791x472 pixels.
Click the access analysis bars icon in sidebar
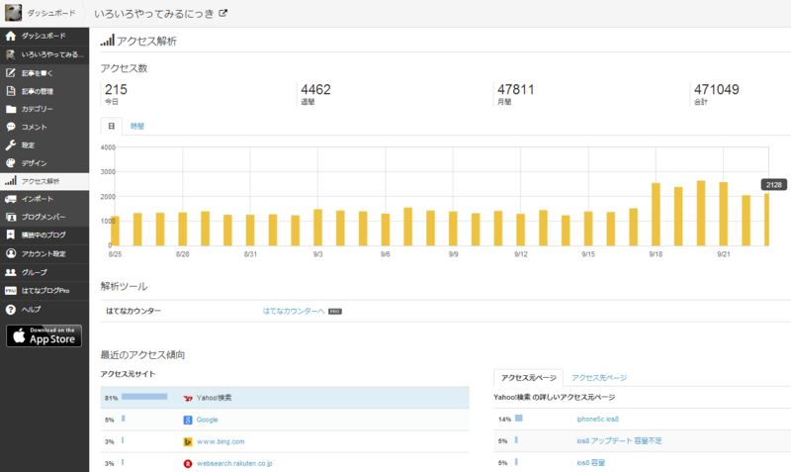[x=11, y=180]
